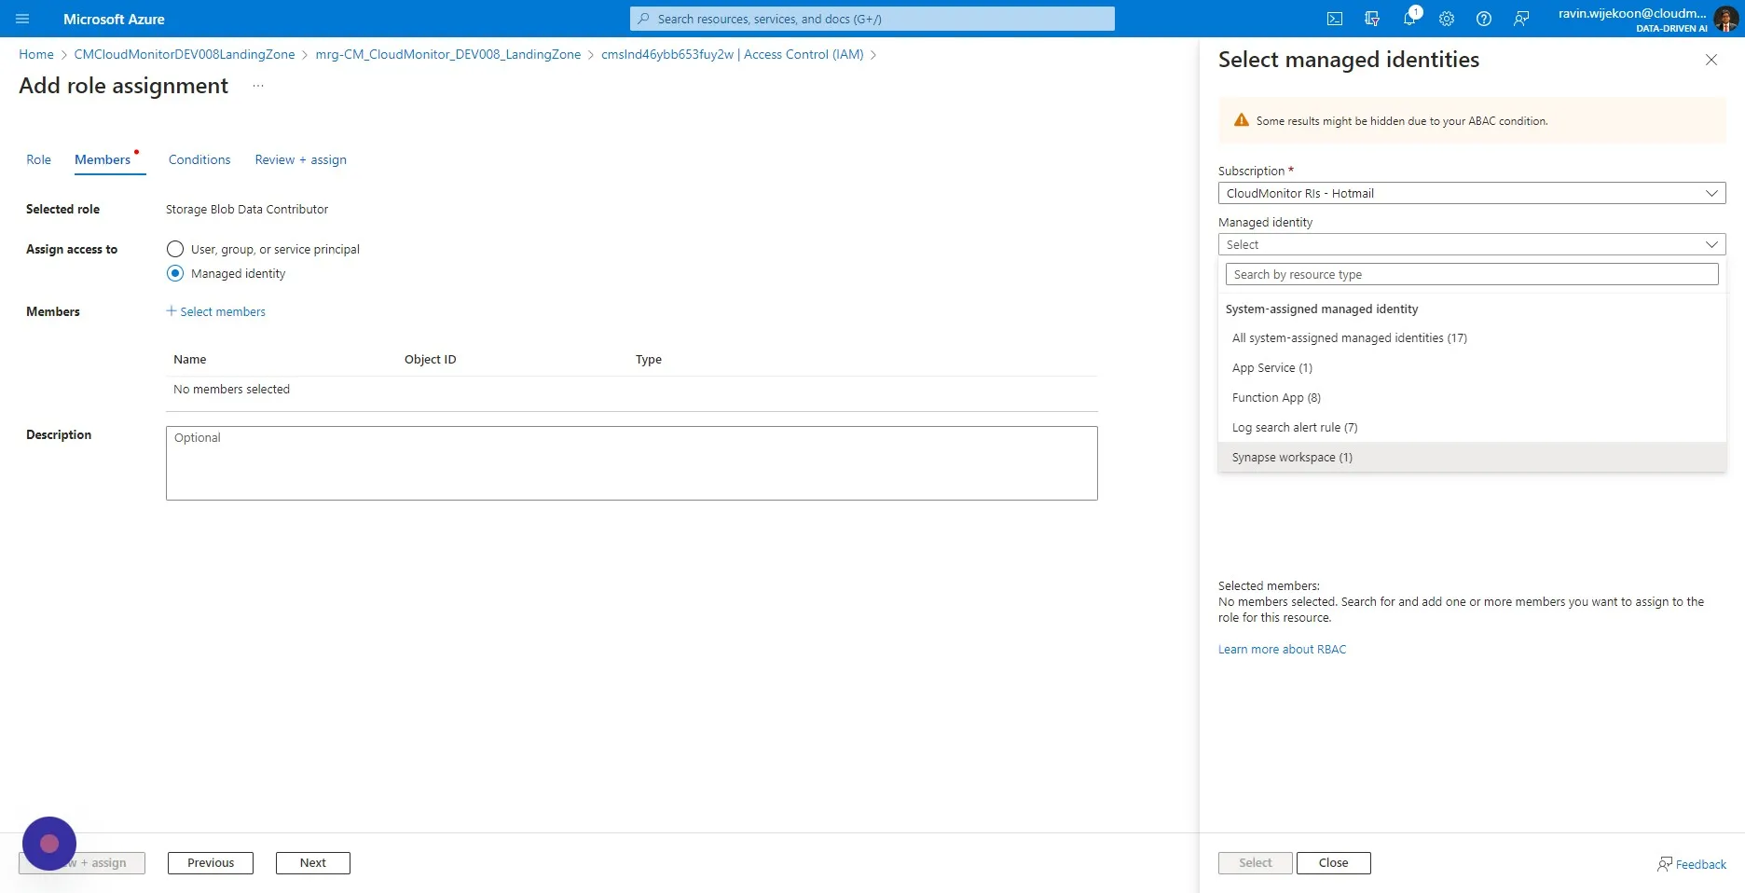Click the ellipsis next to Add role assignment

pyautogui.click(x=258, y=86)
